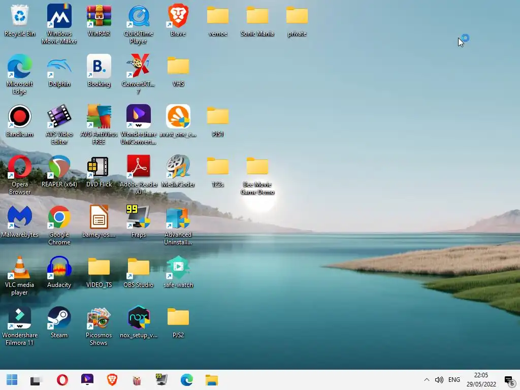This screenshot has width=520, height=390.
Task: Select the private folder
Action: (x=297, y=20)
